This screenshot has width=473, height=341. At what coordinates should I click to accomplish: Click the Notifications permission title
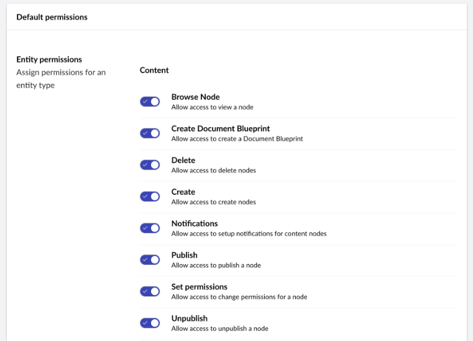(195, 224)
